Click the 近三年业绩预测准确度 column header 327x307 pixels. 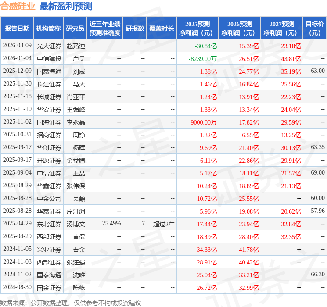105,29
